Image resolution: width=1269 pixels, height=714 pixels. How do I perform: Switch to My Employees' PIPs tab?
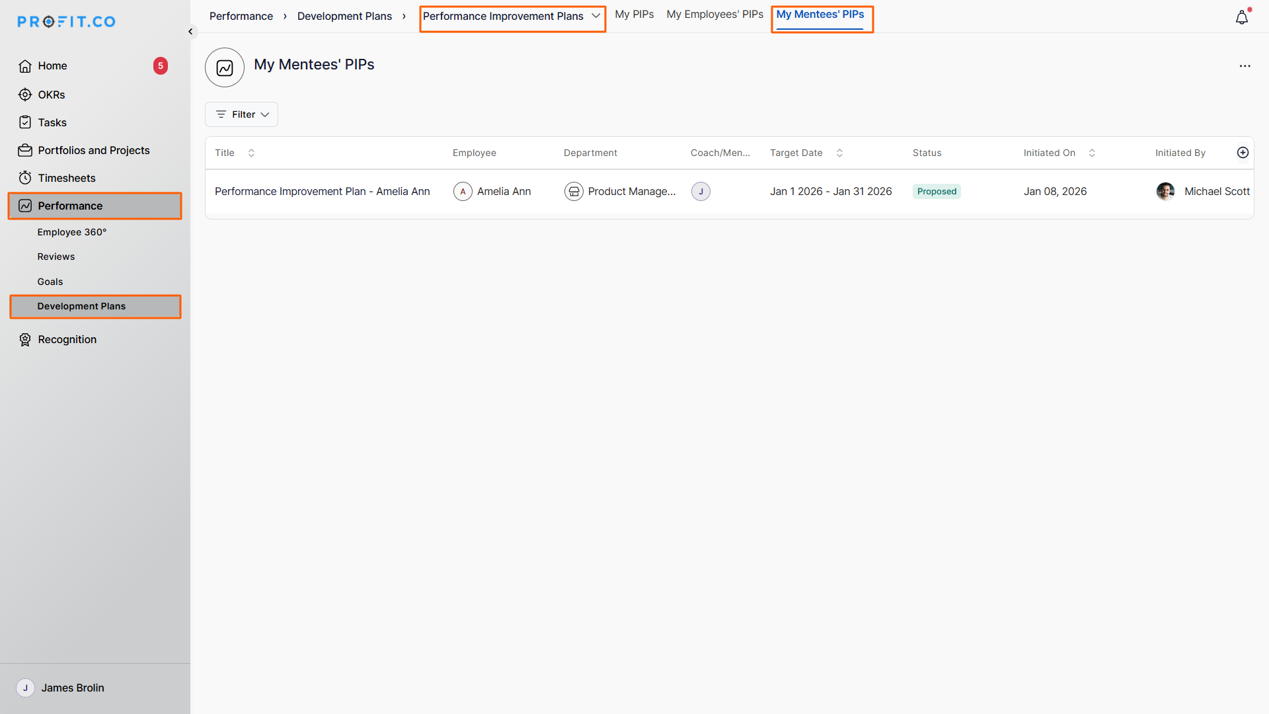[714, 15]
